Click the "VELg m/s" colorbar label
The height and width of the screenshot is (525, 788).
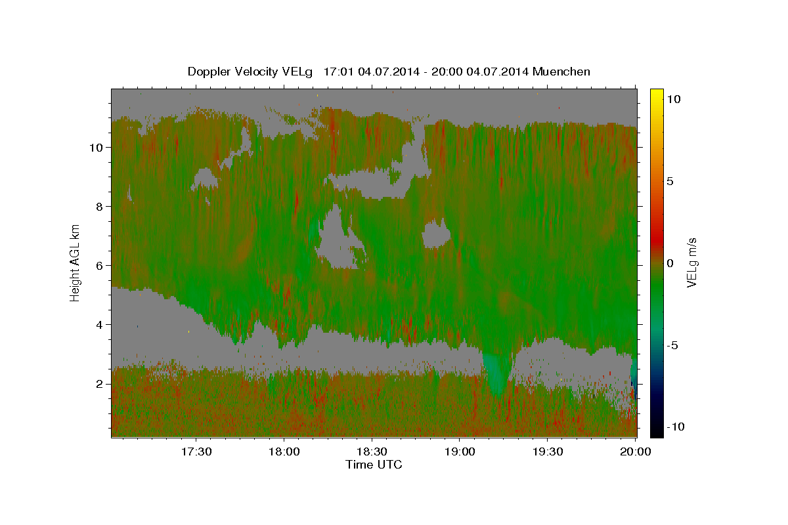pyautogui.click(x=692, y=262)
